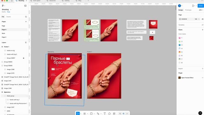Open the zoom level dropdown

coord(201,10)
